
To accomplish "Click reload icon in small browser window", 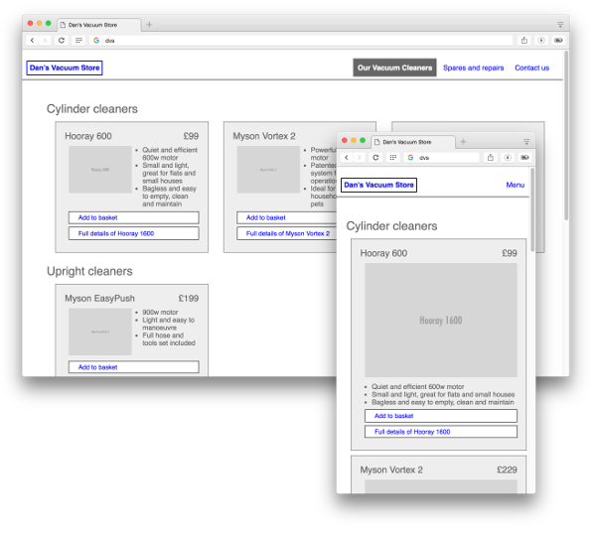I will pos(375,157).
